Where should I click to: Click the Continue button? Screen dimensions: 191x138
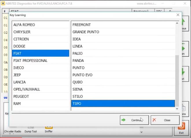click(134, 120)
